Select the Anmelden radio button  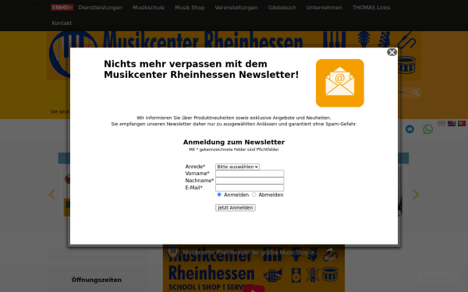(x=219, y=195)
